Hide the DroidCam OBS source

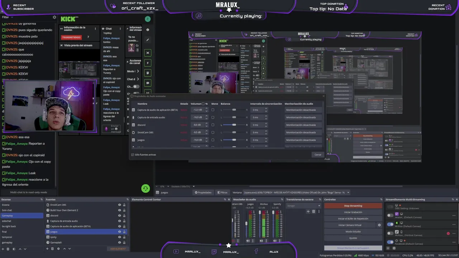(x=119, y=205)
